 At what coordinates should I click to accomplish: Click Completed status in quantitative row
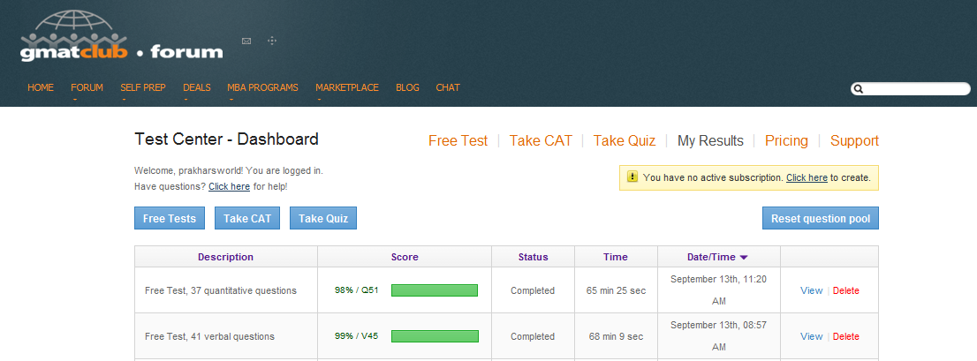point(533,290)
